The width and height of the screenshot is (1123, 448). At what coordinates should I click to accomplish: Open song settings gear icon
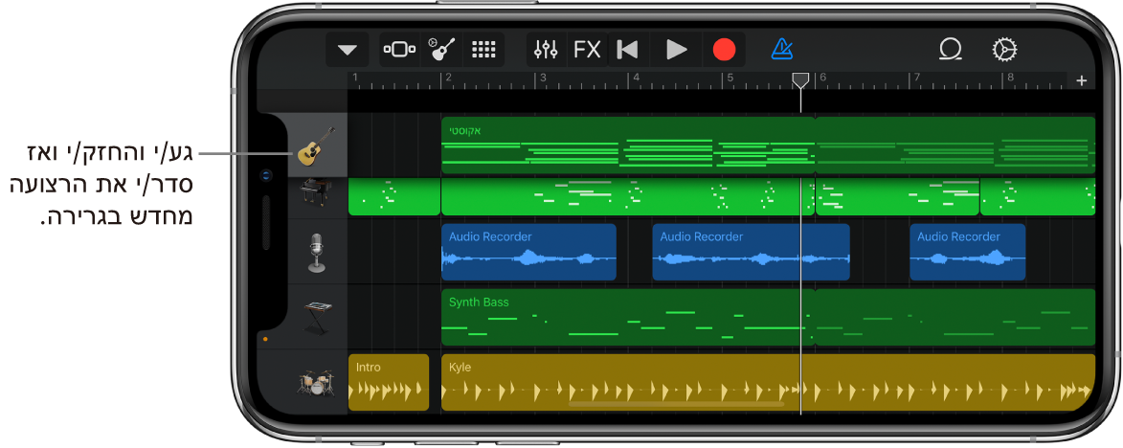tap(1003, 50)
